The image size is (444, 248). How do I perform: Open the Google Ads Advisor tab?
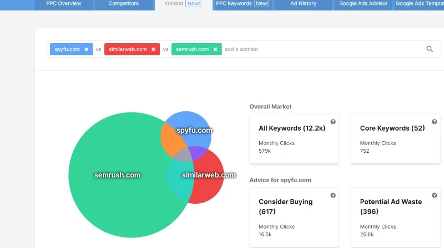pos(363,4)
